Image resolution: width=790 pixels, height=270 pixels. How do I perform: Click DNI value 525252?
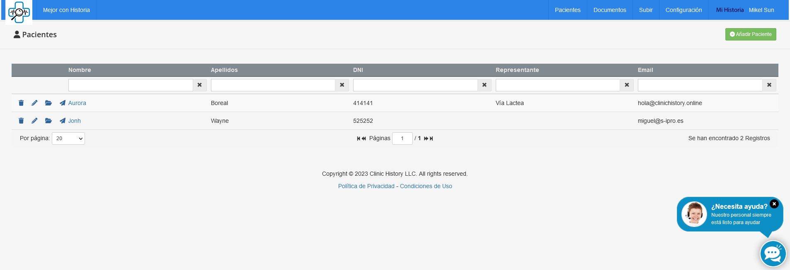click(x=363, y=121)
